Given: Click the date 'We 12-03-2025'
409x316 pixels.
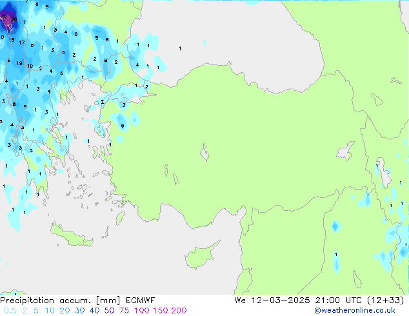Looking at the screenshot, I should click(272, 301).
